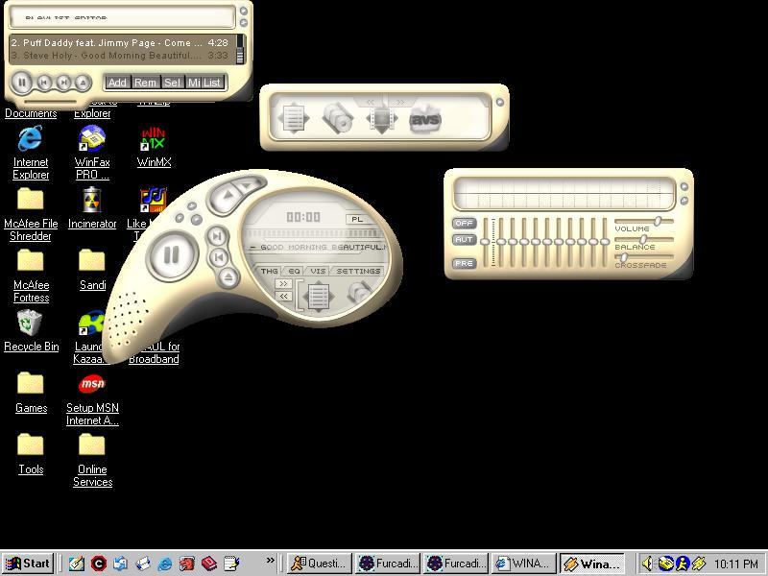Click thinger scroll-left << tab

pos(371,102)
